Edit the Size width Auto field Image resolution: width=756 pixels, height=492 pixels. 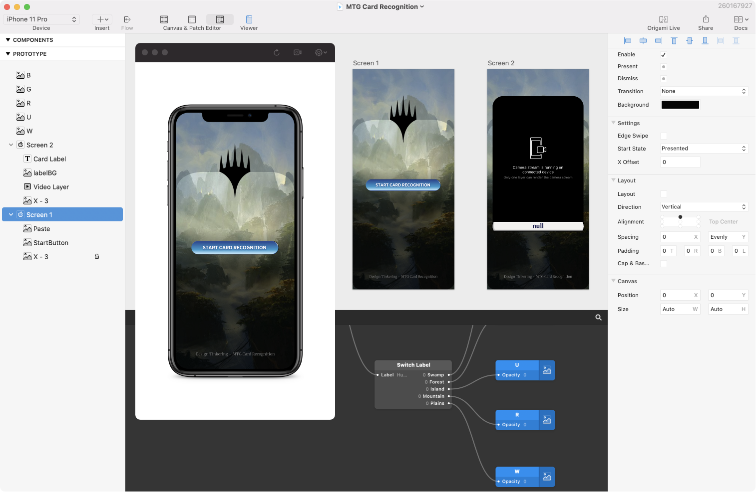(680, 309)
